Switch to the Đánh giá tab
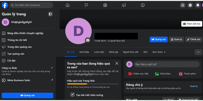The height and width of the screenshot is (101, 203). [113, 52]
